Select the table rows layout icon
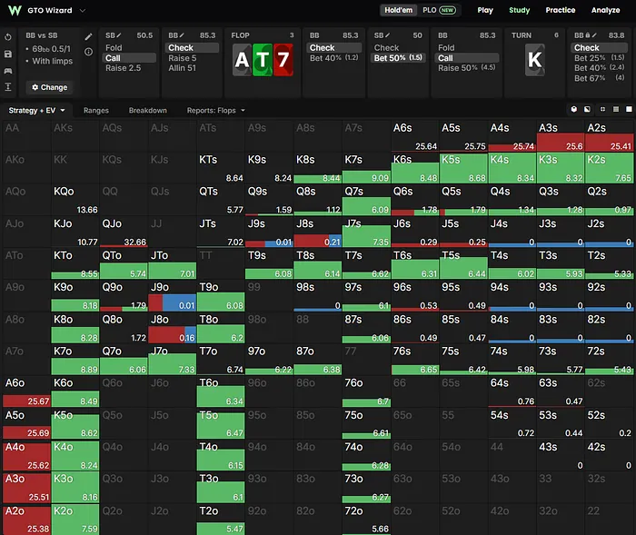636x535 pixels. [x=616, y=109]
